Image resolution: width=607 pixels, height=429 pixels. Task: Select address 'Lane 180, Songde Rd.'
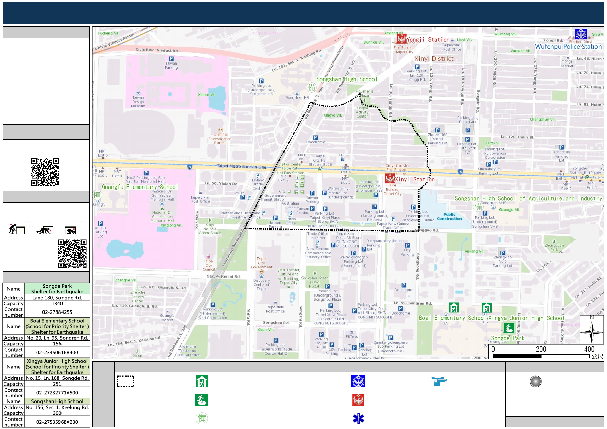click(57, 298)
